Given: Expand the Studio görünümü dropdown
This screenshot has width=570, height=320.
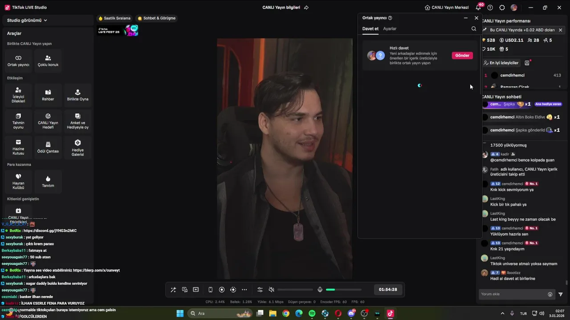Looking at the screenshot, I should (27, 20).
